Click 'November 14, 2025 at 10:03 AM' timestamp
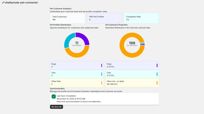This screenshot has height=114, width=204. coord(71,99)
